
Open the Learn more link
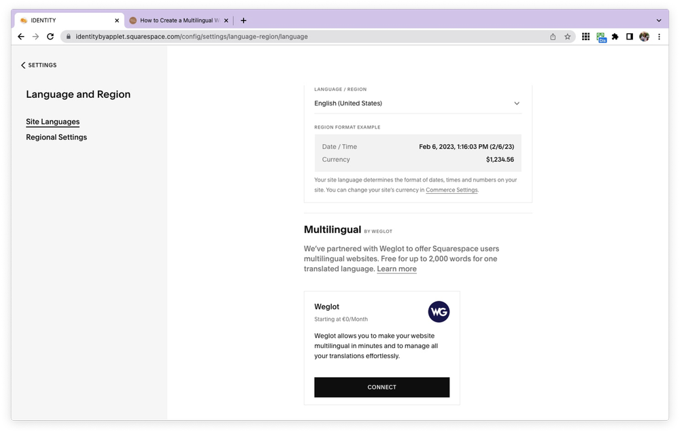396,269
